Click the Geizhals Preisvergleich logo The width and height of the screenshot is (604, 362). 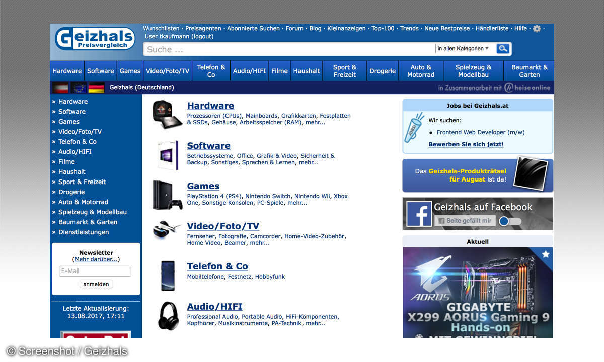coord(95,39)
